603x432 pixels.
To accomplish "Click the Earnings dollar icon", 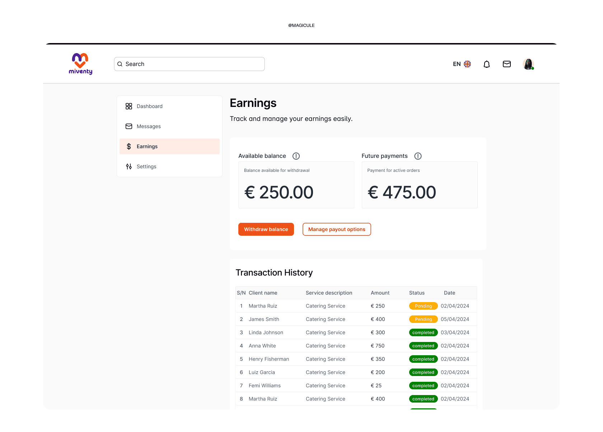I will coord(129,146).
